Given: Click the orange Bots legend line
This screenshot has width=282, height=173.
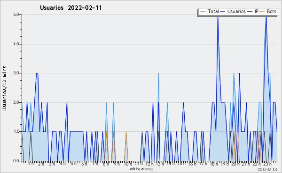Looking at the screenshot, I should tap(262, 11).
